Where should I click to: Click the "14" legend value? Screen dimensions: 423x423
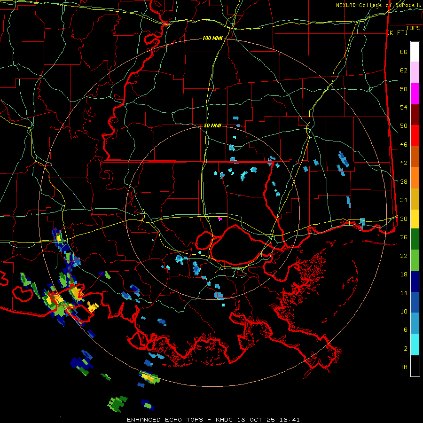404,293
